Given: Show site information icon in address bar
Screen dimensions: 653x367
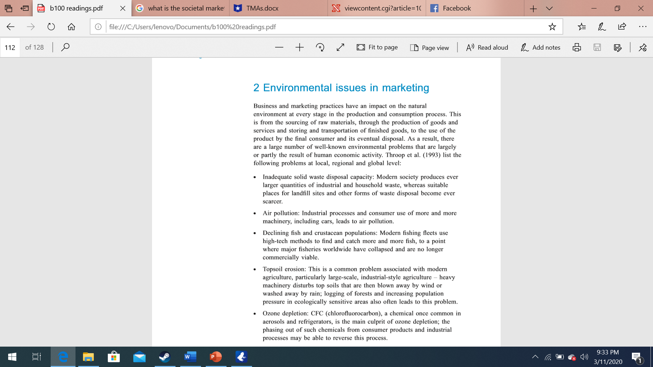Looking at the screenshot, I should click(x=98, y=27).
